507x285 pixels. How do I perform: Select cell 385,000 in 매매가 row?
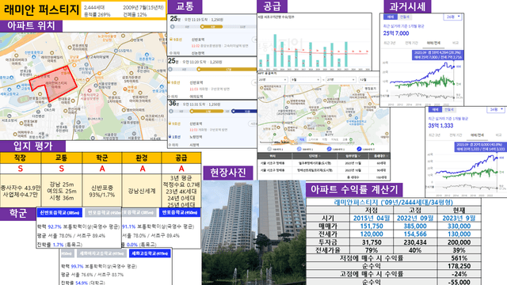click(415, 226)
